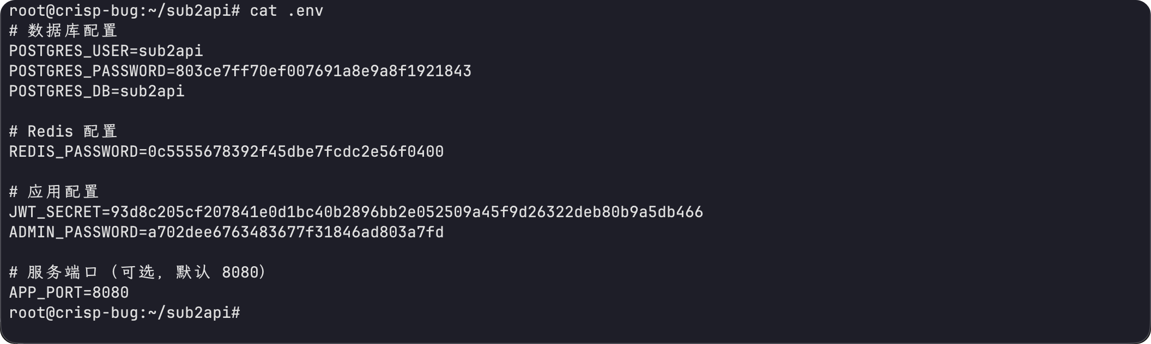1151x344 pixels.
Task: Click the POSTGRES_USER variable name
Action: pyautogui.click(x=69, y=51)
